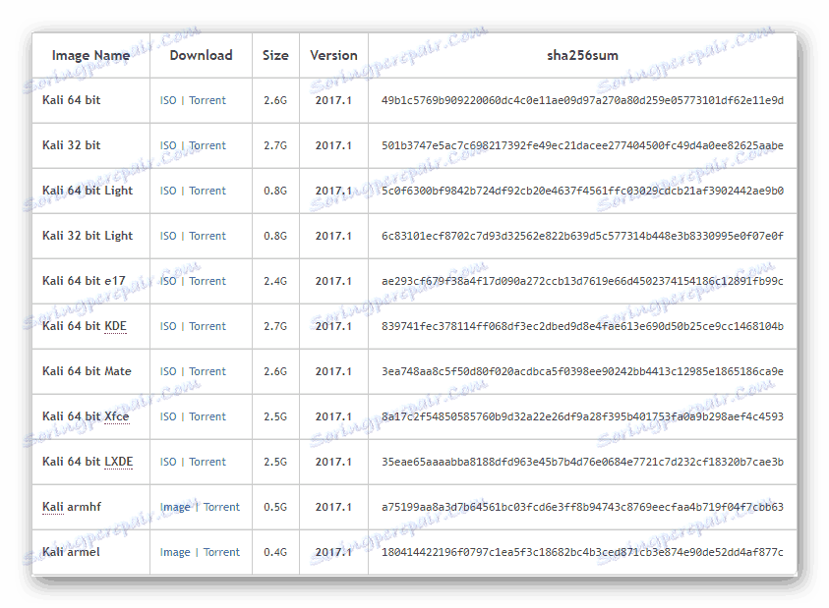This screenshot has height=608, width=829.
Task: Click the sha256sum starting with ae293cf679
Action: click(582, 281)
